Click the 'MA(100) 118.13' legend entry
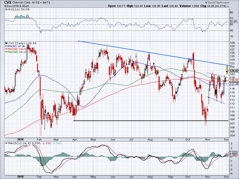The height and width of the screenshot is (179, 239). [x=17, y=52]
